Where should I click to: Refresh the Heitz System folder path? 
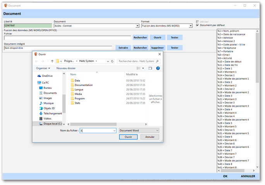pyautogui.click(x=112, y=61)
